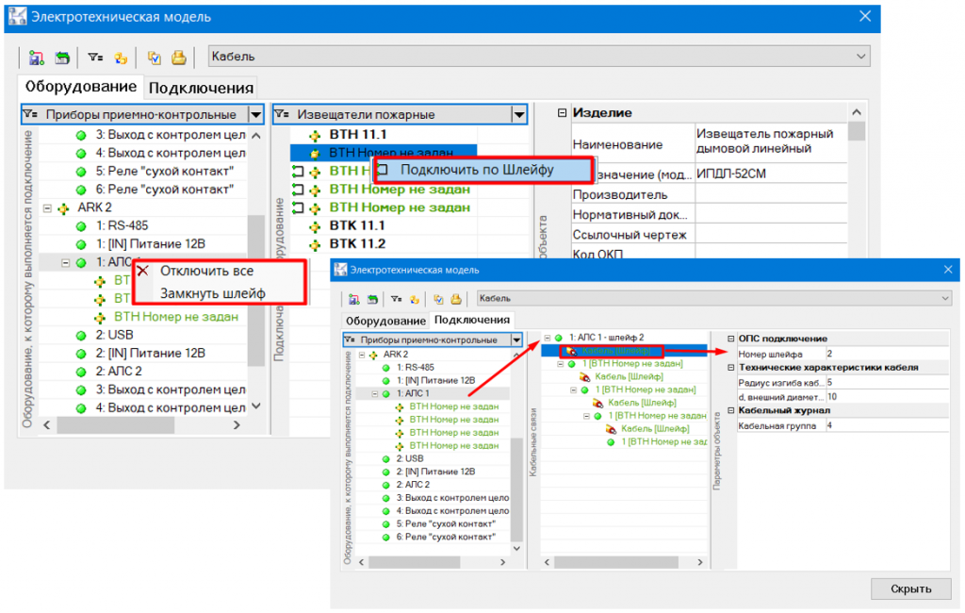Image resolution: width=965 pixels, height=613 pixels.
Task: Click the red X icon beside Отключить все
Action: (143, 271)
